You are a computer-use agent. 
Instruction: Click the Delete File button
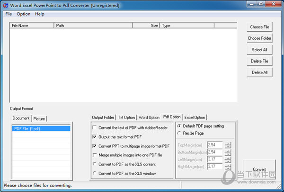(x=259, y=61)
